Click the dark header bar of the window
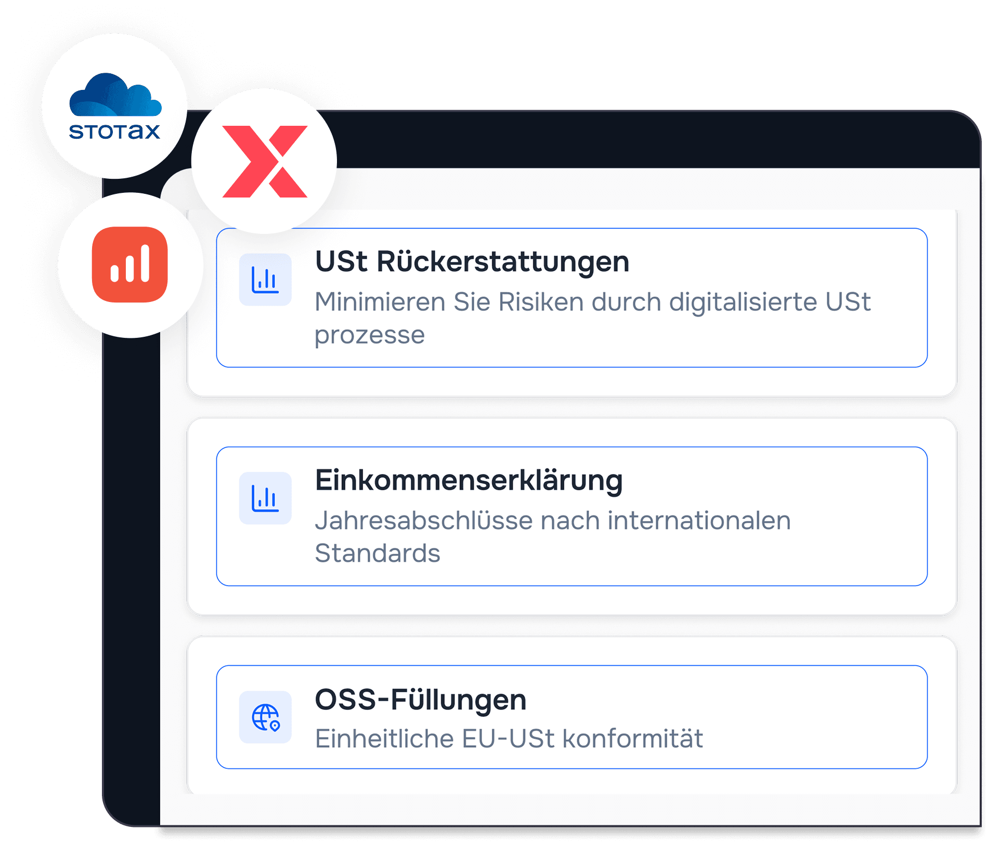Image resolution: width=988 pixels, height=842 pixels. coord(624,140)
